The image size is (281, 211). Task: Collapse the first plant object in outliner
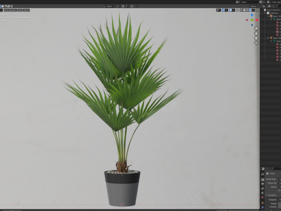pos(268,16)
